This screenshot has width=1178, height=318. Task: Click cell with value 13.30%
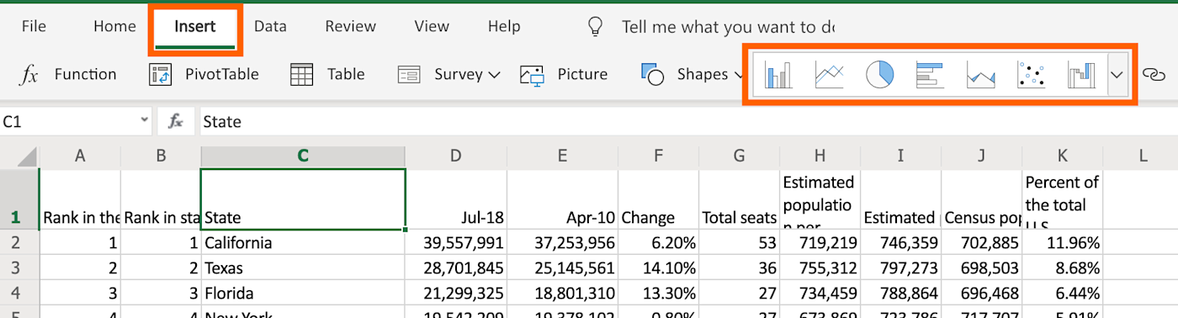click(x=658, y=294)
